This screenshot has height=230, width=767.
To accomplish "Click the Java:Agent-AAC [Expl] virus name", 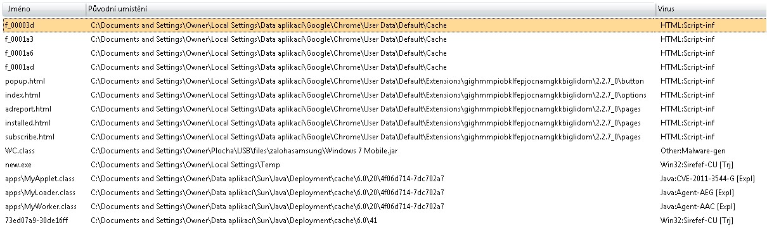I will tap(698, 207).
